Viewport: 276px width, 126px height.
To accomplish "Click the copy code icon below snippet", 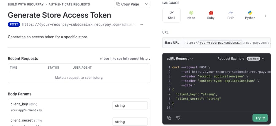I will [169, 118].
